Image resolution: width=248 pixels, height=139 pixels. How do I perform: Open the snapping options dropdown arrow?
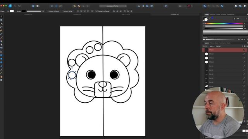pyautogui.click(x=192, y=6)
